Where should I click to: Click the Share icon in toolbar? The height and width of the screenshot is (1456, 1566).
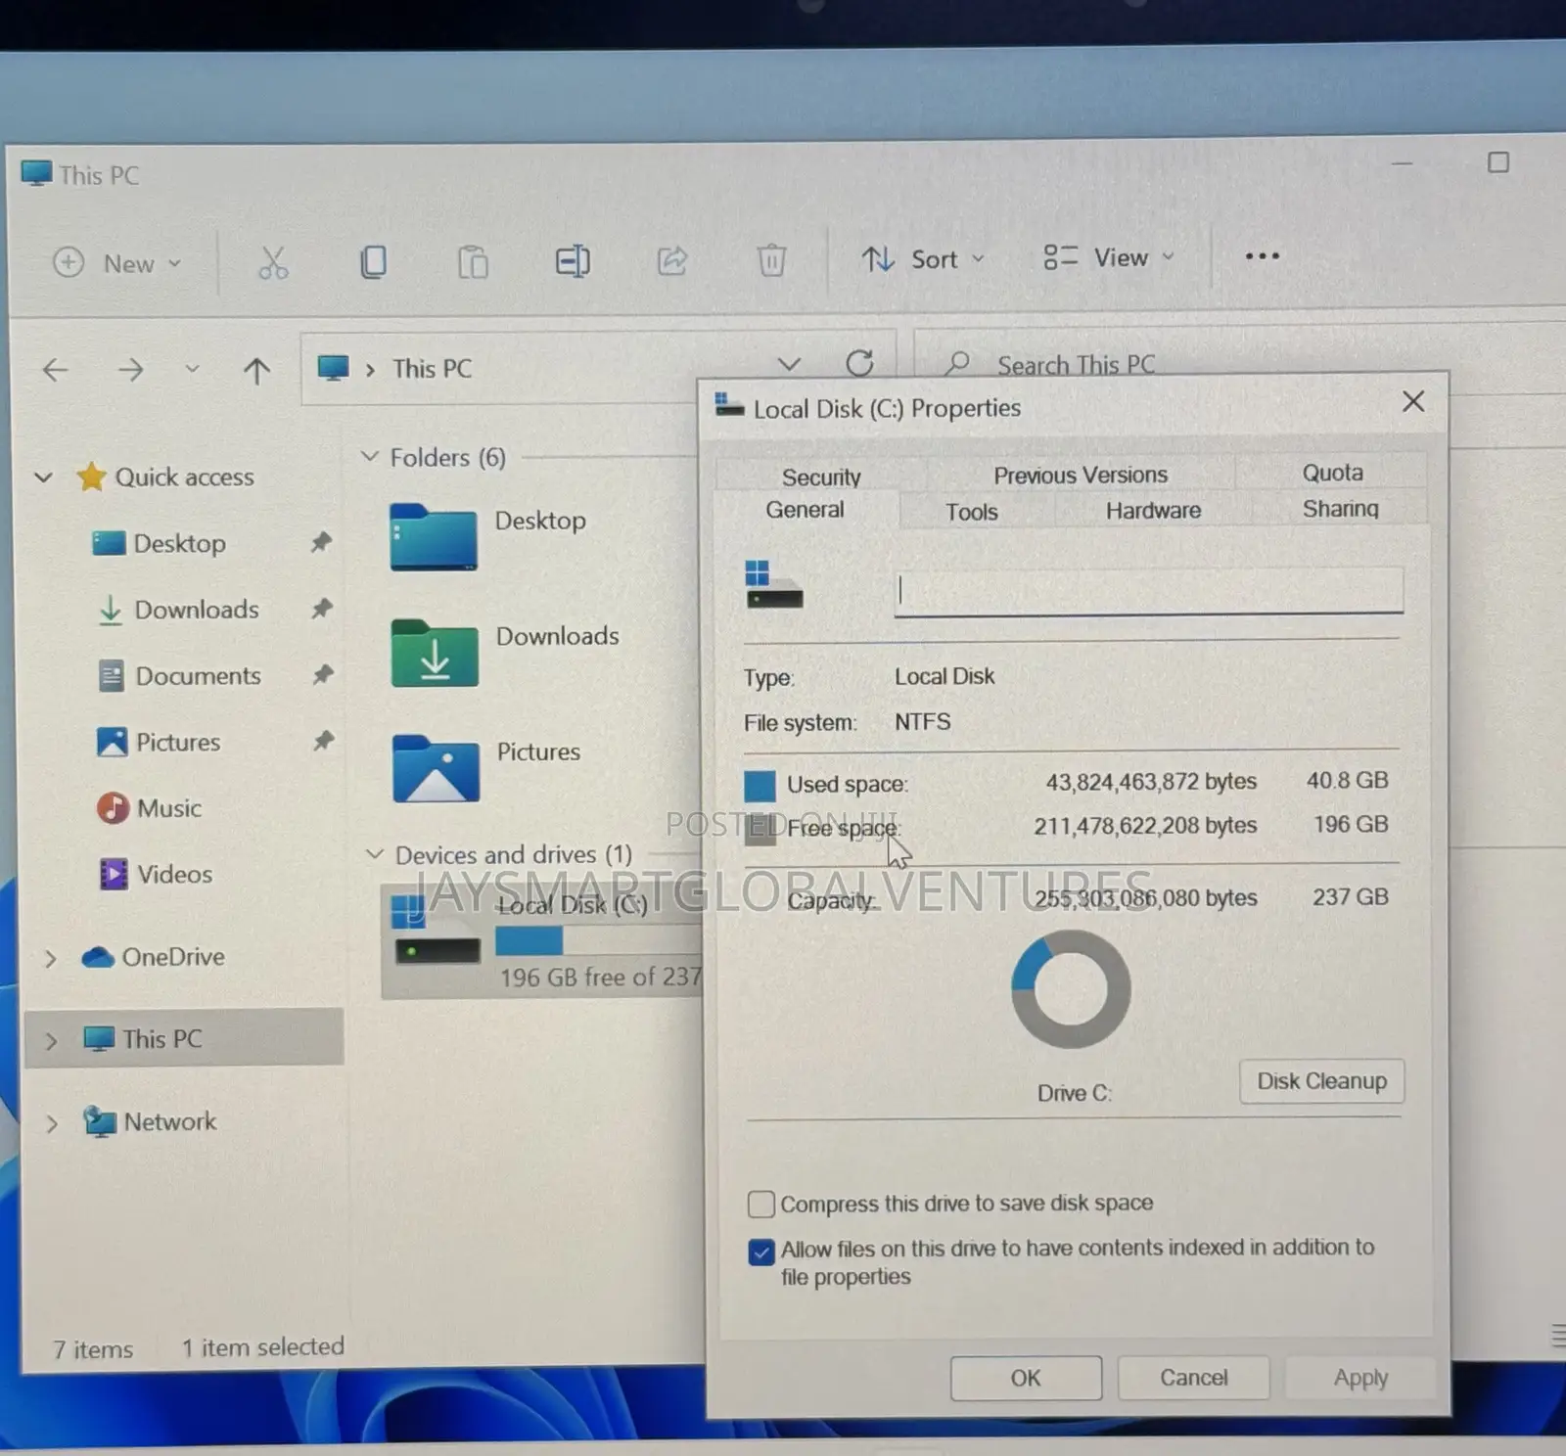tap(672, 260)
